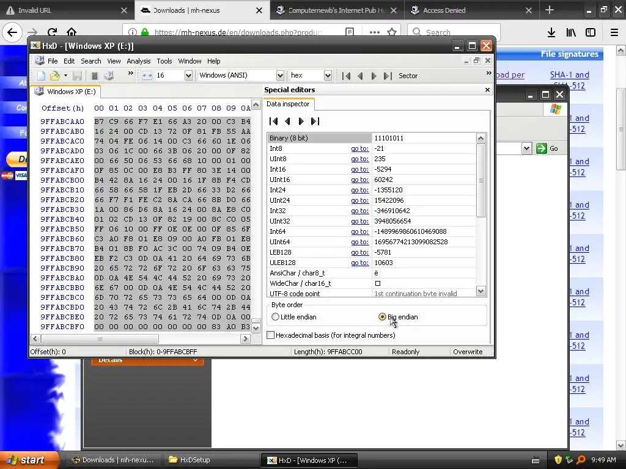Data inspector: jump to last byte
626x469 pixels.
coord(315,122)
